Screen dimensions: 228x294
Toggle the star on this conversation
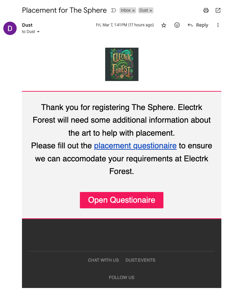(x=163, y=25)
